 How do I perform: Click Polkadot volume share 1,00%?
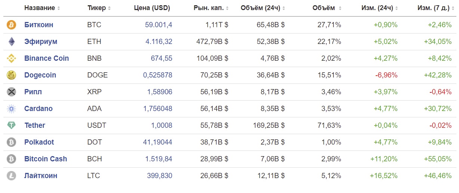pos(332,142)
